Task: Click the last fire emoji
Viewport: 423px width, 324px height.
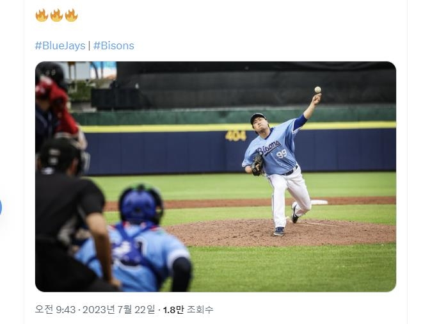Action: tap(72, 15)
